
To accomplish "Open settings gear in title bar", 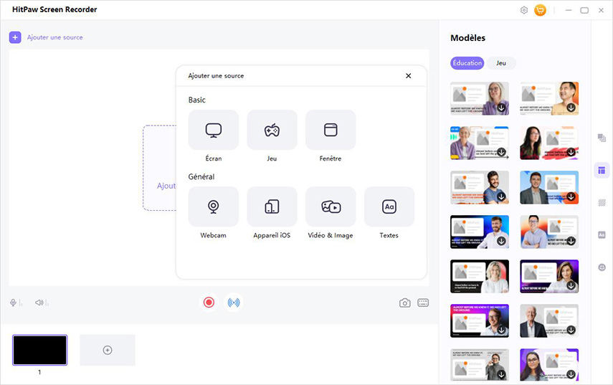I will click(524, 10).
